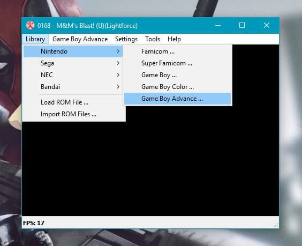Click the window title M&M's Blast!

pos(87,25)
